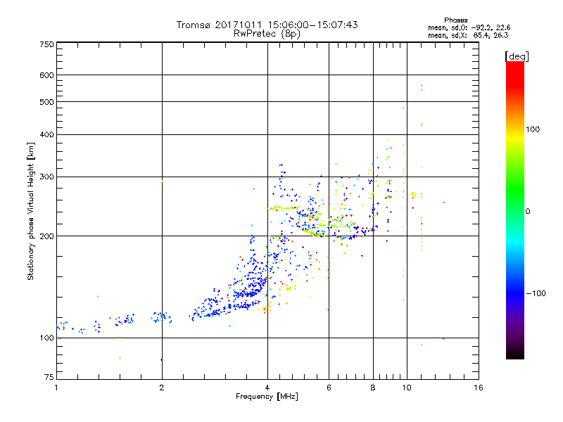Click the colorbar tick label '-100'
The height and width of the screenshot is (422, 563).
(536, 293)
